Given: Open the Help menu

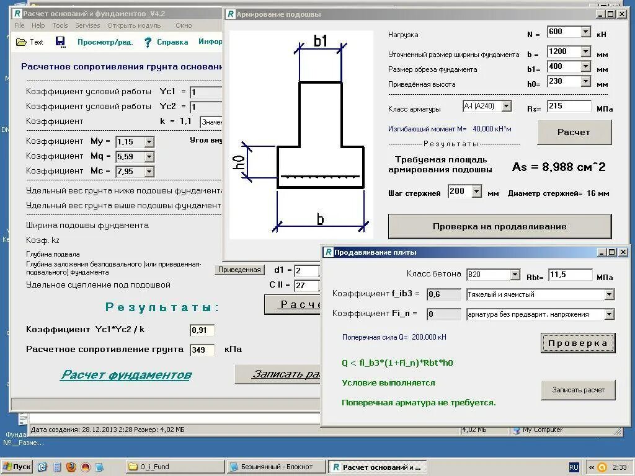Looking at the screenshot, I should point(38,25).
